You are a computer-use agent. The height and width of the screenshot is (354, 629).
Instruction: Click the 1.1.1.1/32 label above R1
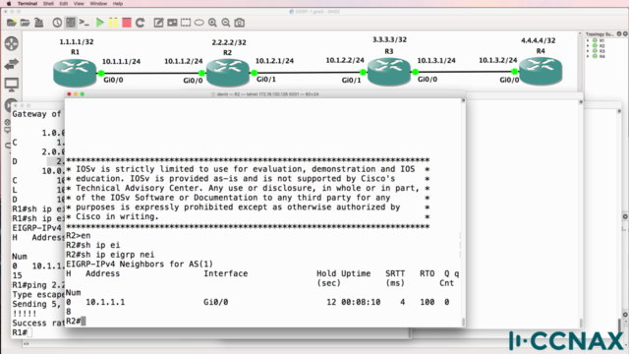pos(77,41)
